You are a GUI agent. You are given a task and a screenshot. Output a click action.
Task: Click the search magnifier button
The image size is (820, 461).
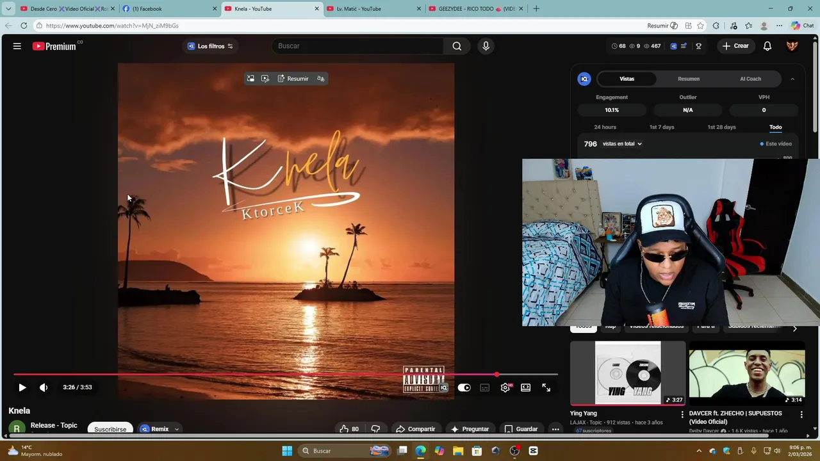[457, 46]
